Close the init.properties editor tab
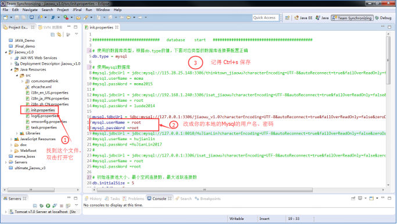 (x=116, y=27)
